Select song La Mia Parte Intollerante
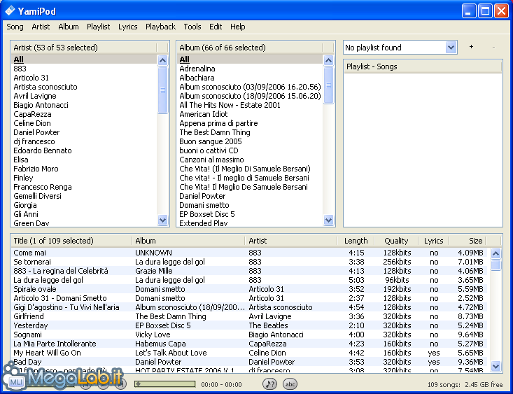Viewport: 513px width, 394px height. tap(249, 344)
